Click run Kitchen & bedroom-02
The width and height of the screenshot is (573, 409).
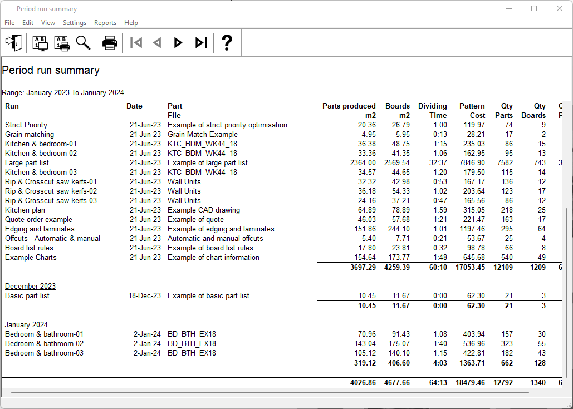[x=41, y=154]
